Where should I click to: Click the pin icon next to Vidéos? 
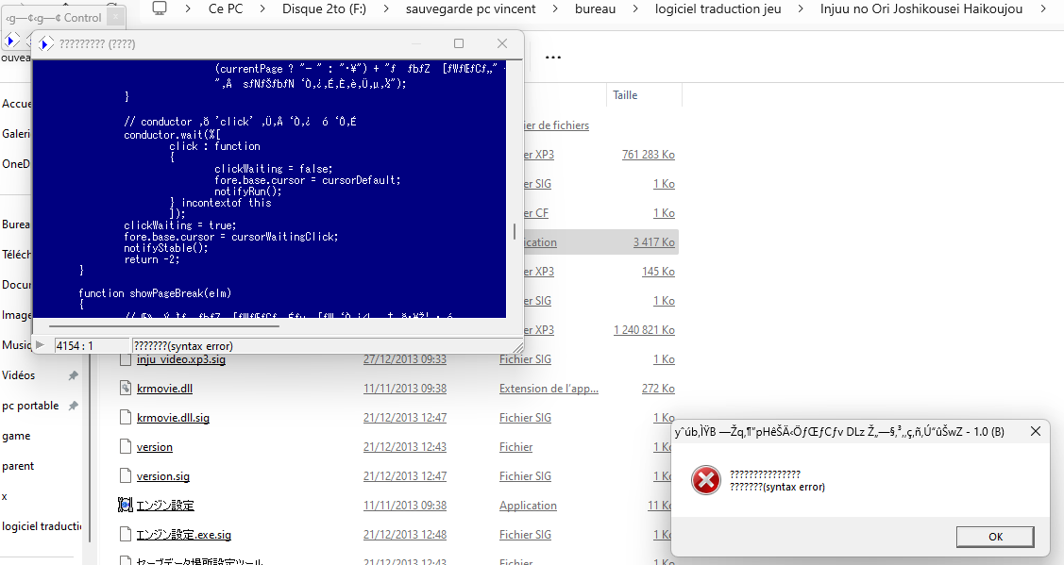pos(74,375)
